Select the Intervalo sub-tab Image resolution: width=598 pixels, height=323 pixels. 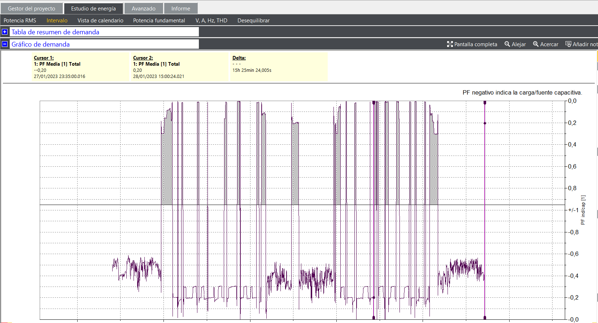pos(57,21)
